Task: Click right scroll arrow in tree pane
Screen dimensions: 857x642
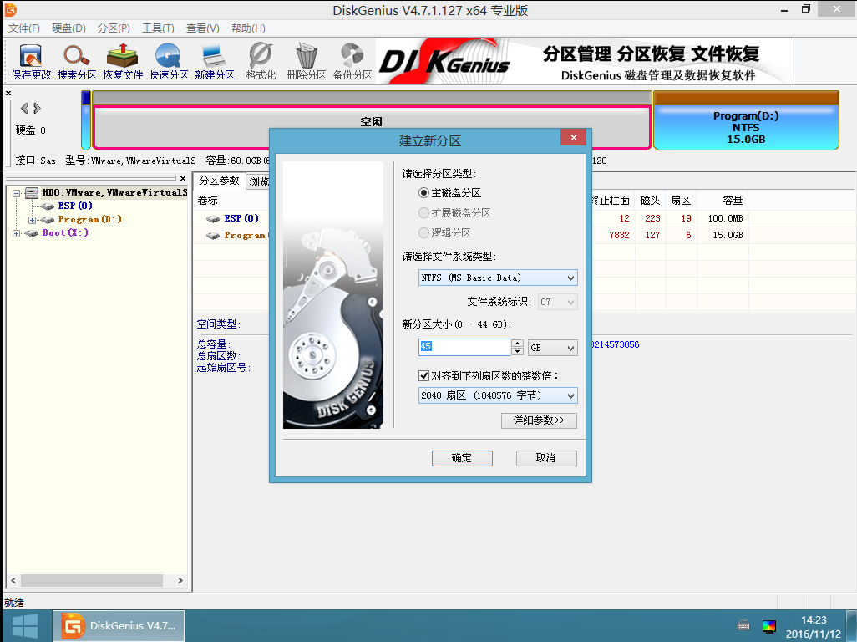Action: tap(180, 580)
